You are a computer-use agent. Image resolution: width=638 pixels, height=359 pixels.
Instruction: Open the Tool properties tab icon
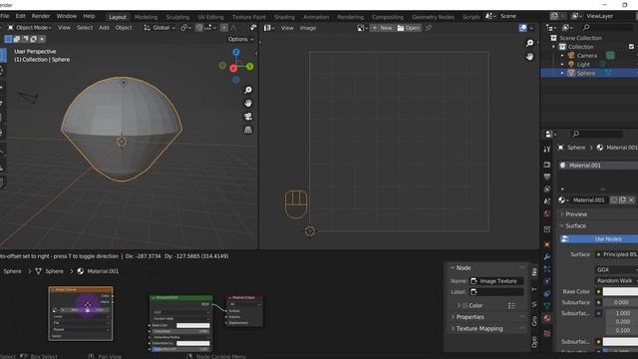point(547,150)
